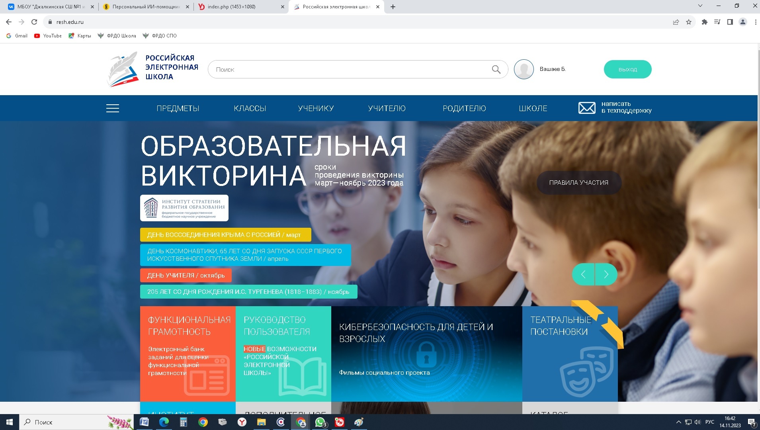Click the user avatar icon
760x430 pixels.
(x=524, y=69)
